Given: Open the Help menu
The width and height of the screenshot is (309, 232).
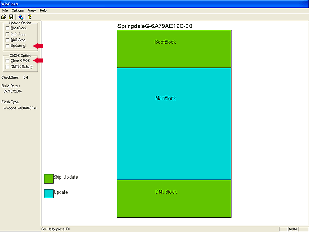Looking at the screenshot, I should tap(43, 10).
